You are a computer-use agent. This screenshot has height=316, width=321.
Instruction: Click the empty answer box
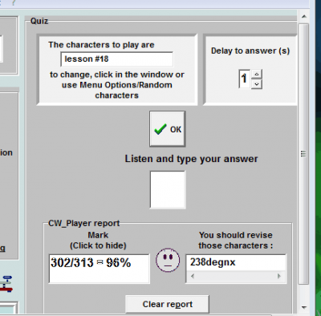pyautogui.click(x=168, y=190)
